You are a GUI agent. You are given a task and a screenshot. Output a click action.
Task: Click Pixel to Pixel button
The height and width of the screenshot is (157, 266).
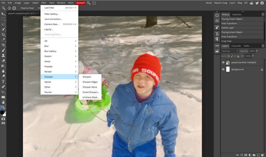27,8
